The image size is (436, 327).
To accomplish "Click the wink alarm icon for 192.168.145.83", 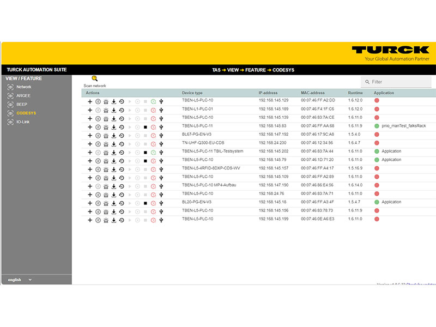I will pyautogui.click(x=106, y=128).
